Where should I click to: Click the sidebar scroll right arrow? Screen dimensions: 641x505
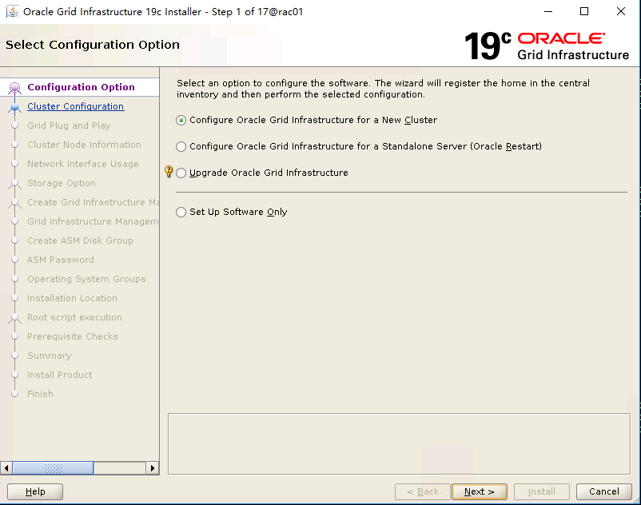tap(153, 468)
